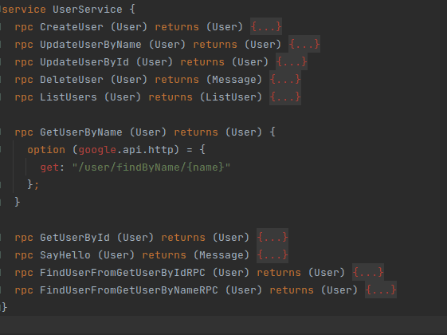Click the ListUser return type

point(230,97)
